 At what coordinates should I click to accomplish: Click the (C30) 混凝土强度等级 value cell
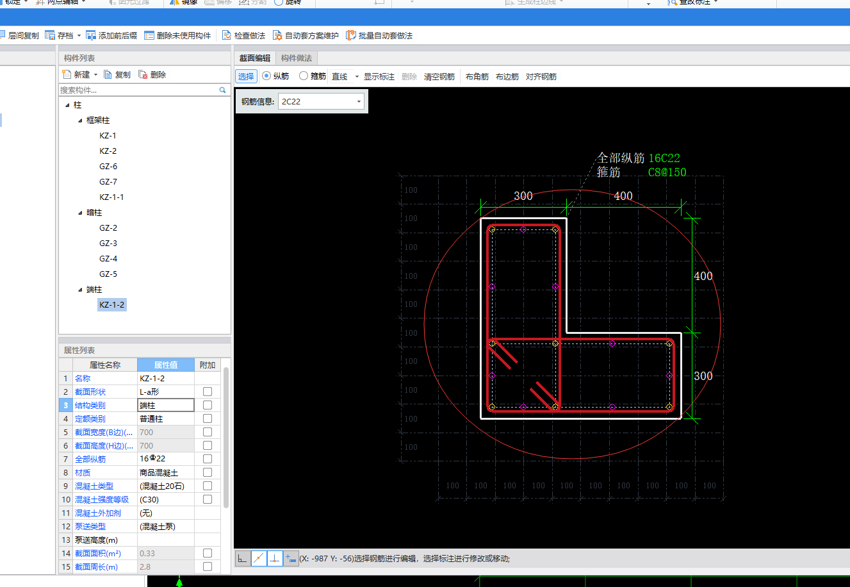(x=166, y=499)
